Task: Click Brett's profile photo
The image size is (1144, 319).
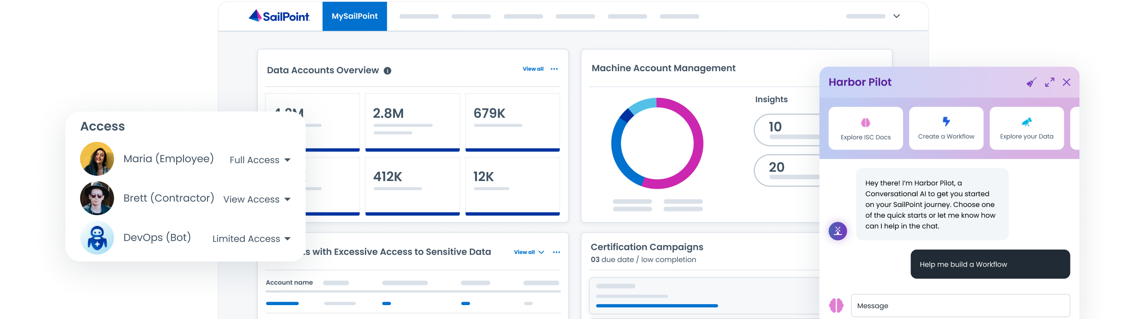Action: 97,198
